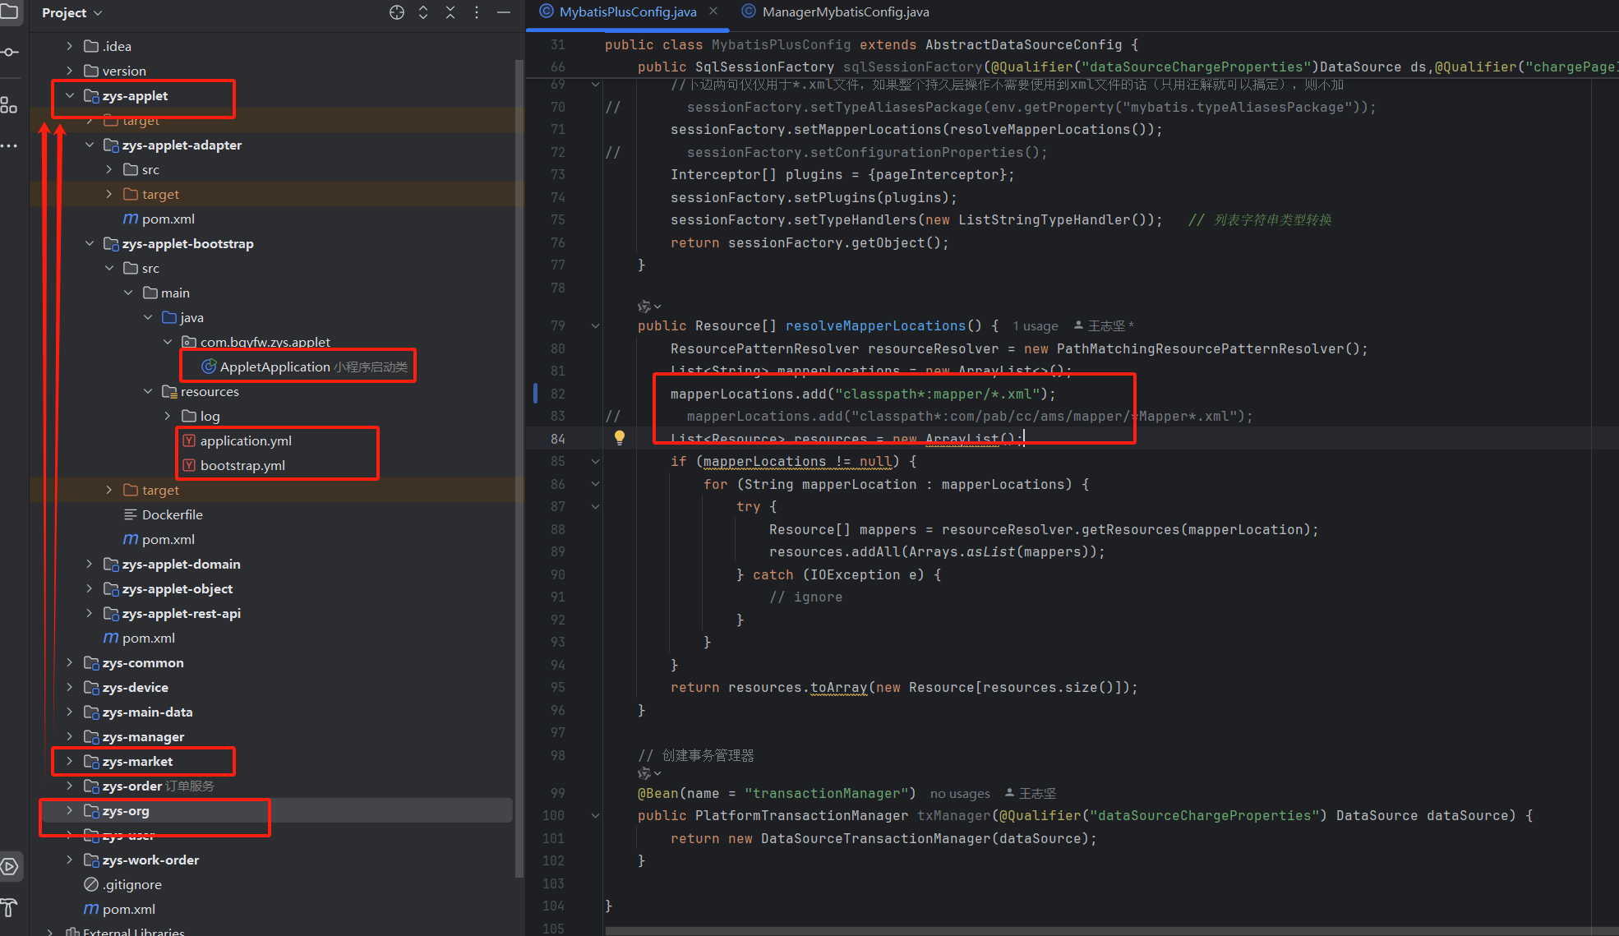
Task: Switch to ManagerMybatisConfig.java tab
Action: click(845, 12)
